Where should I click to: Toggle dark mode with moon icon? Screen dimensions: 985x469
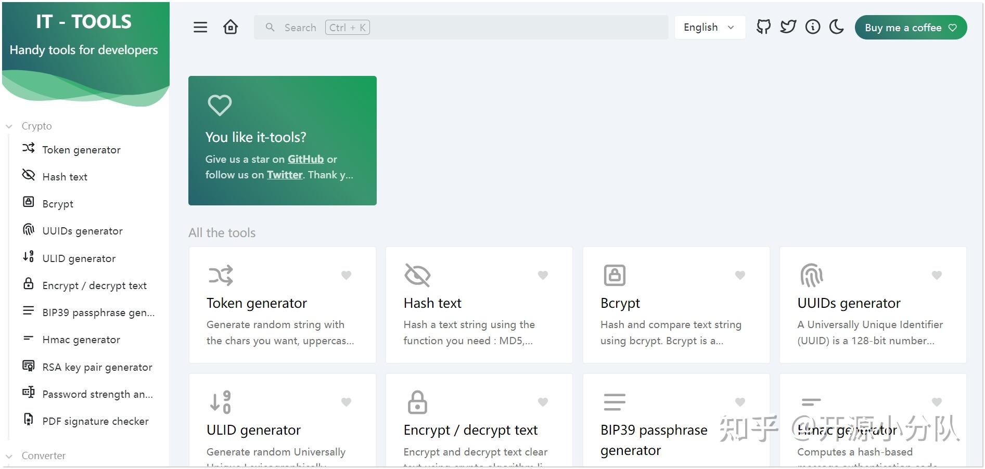click(x=837, y=27)
